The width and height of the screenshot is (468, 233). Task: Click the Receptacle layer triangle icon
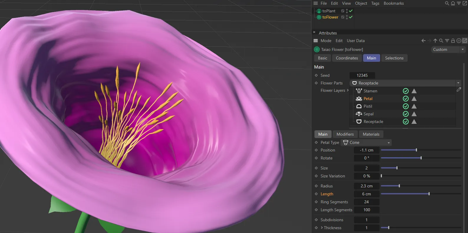(x=414, y=122)
